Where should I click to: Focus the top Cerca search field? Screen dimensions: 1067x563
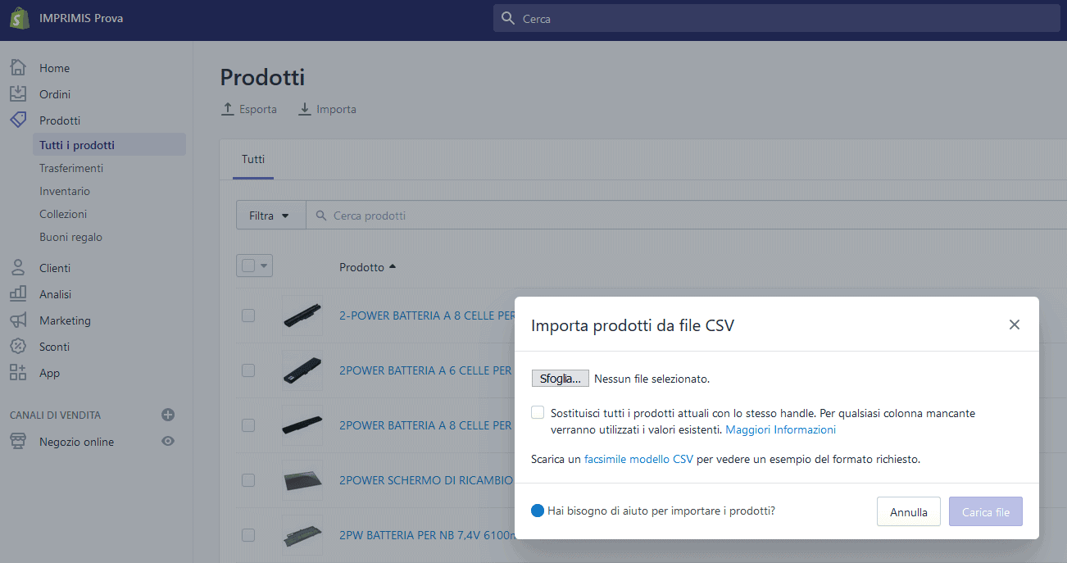pos(777,18)
